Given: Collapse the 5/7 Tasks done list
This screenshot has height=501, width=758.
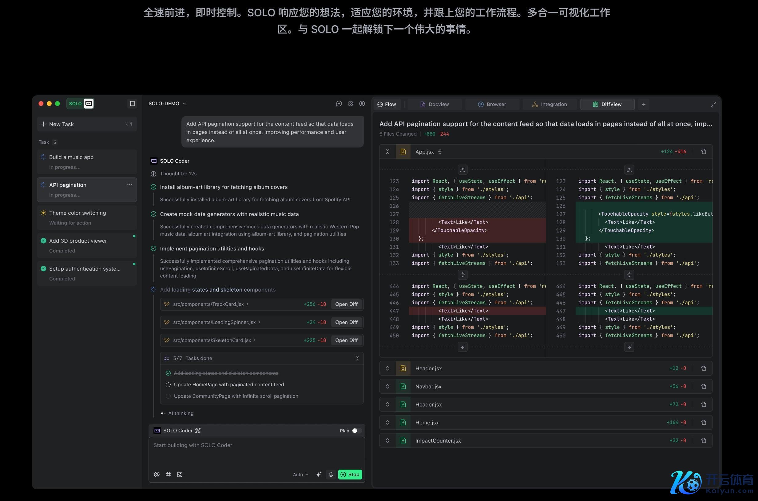Looking at the screenshot, I should click(357, 359).
